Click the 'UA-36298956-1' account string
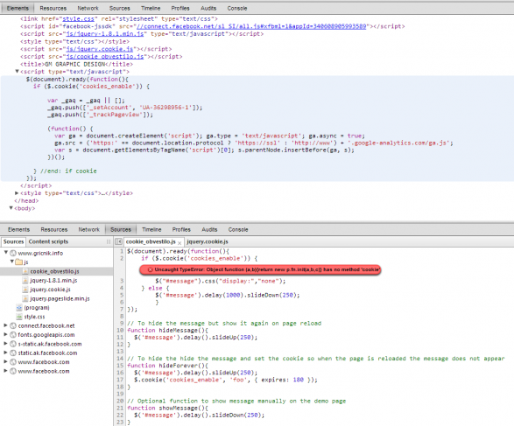This screenshot has width=514, height=426. coord(165,108)
